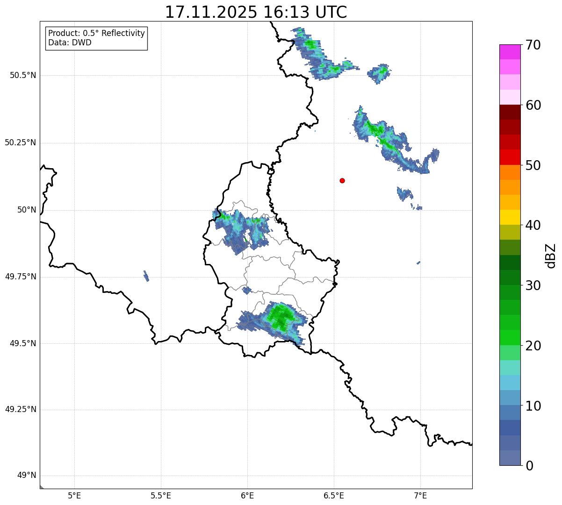Click the 7°E longitude axis label
The image size is (562, 505).
(x=420, y=495)
